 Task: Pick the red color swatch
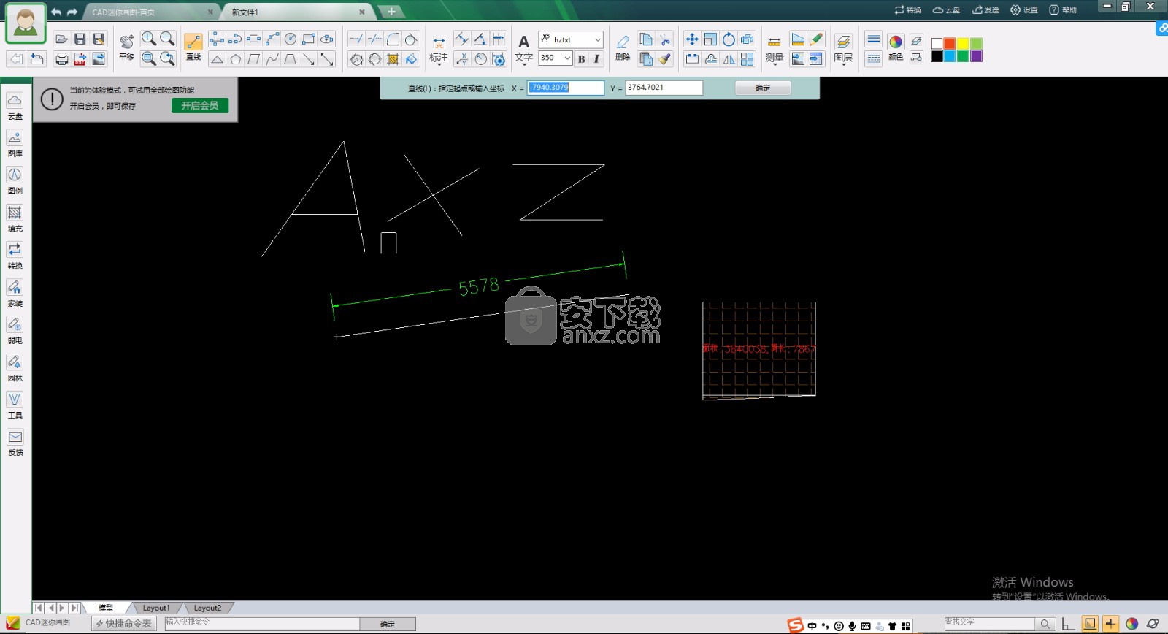tap(950, 44)
